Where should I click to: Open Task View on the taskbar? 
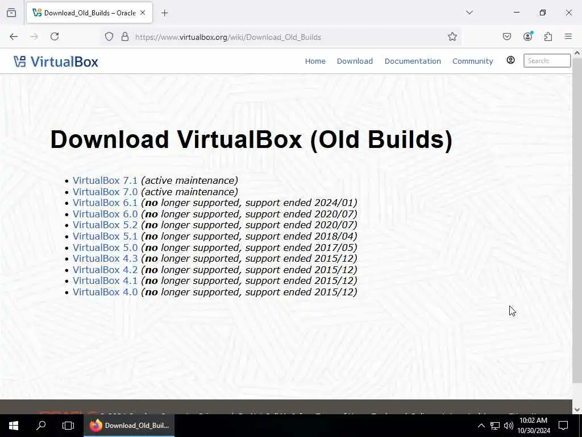68,426
